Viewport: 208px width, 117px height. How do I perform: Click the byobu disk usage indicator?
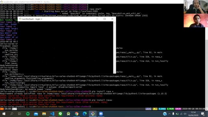pyautogui.click(x=178, y=109)
